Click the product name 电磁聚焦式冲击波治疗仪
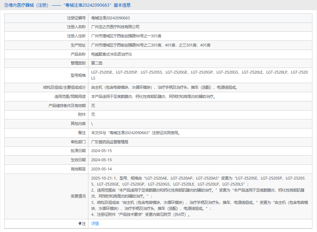 click(x=112, y=54)
